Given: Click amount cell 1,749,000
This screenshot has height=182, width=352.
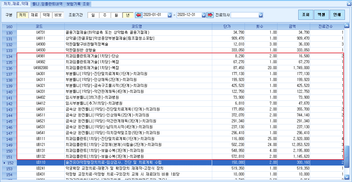Looking at the screenshot, I should coord(294,68).
